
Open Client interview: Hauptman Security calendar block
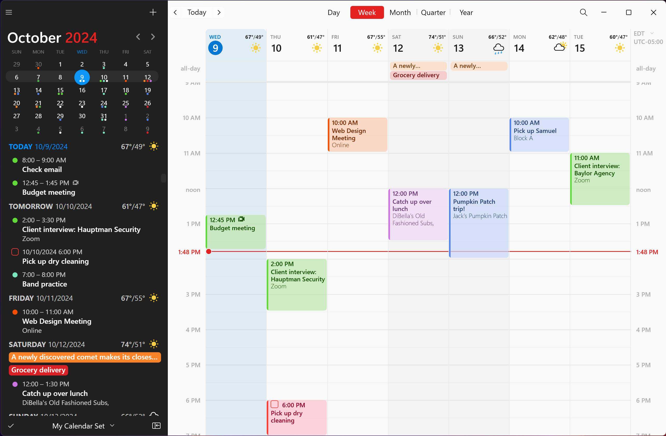tap(297, 284)
